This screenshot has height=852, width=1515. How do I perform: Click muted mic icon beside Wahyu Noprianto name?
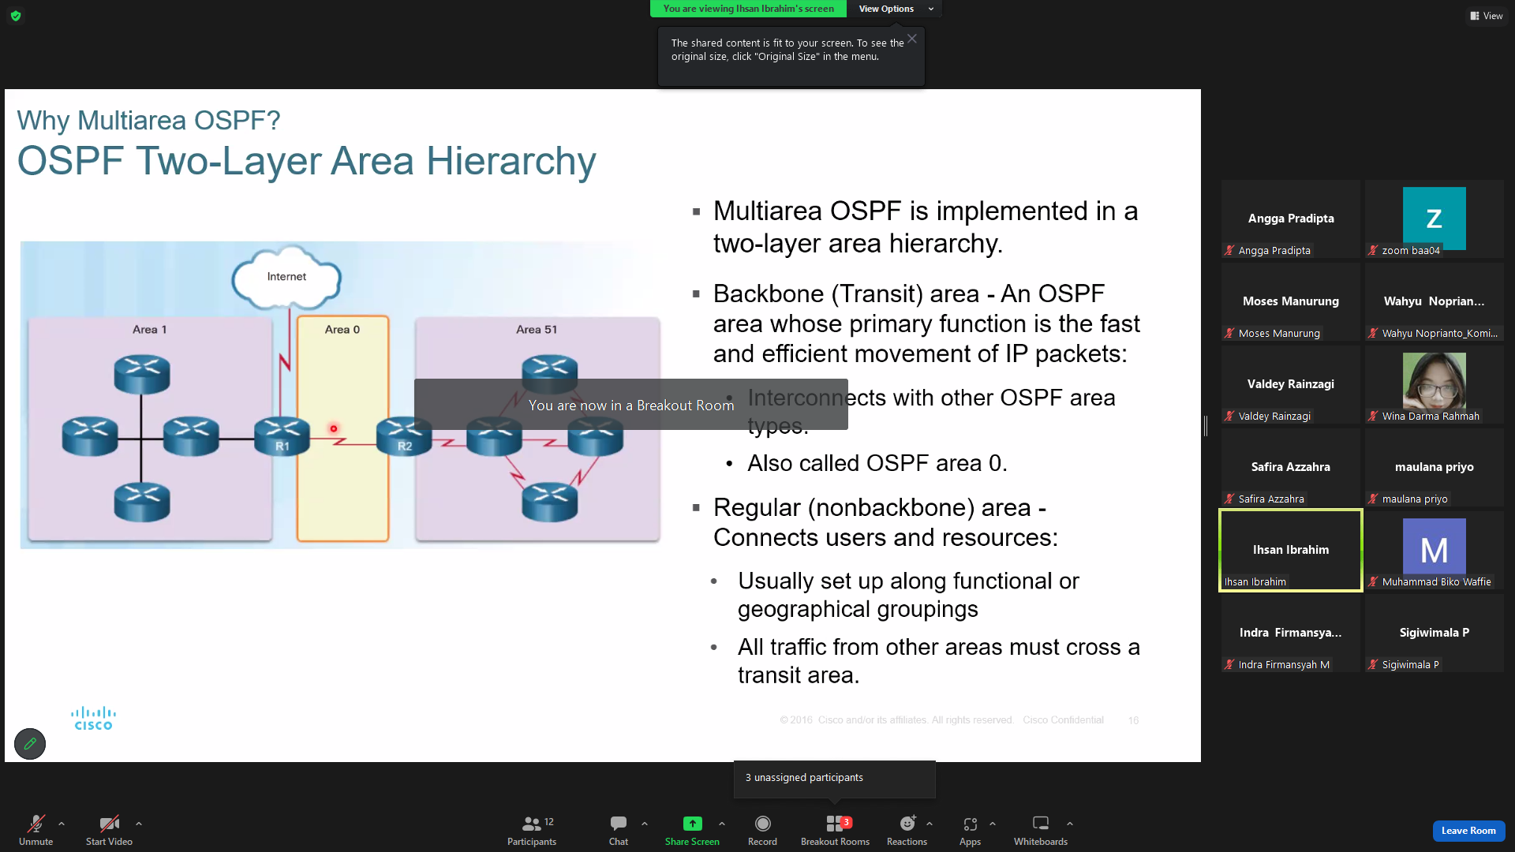[x=1373, y=333]
